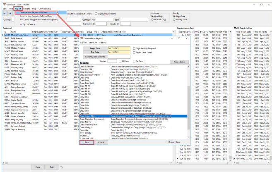Enable Recalc Crew Times checkbox

[x=134, y=53]
